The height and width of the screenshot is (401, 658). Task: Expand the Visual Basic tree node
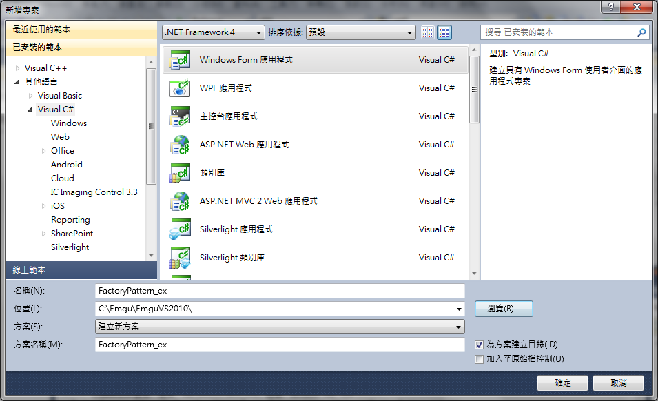coord(30,96)
